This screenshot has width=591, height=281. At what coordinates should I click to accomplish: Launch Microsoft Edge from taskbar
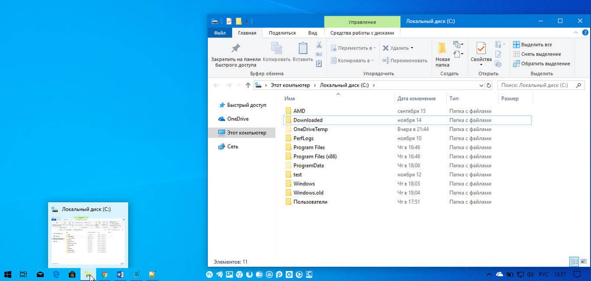pyautogui.click(x=56, y=275)
